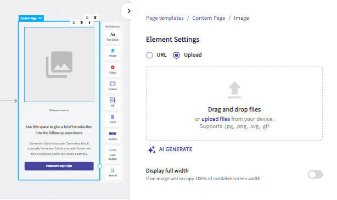Click the drag and drop upload area
Image resolution: width=337 pixels, height=200 pixels.
[x=234, y=103]
